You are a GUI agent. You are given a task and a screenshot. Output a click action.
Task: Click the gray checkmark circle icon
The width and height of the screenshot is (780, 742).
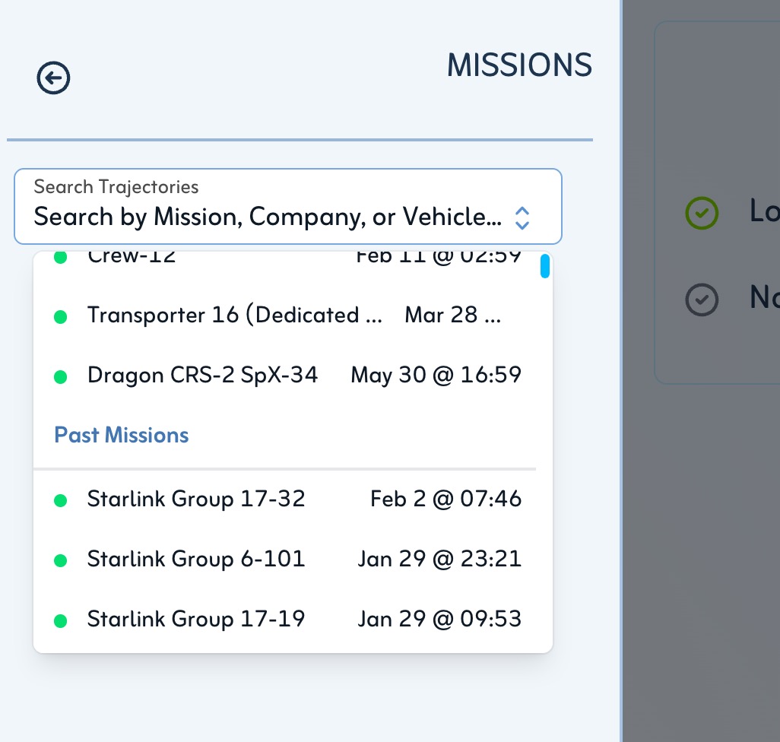click(x=702, y=300)
